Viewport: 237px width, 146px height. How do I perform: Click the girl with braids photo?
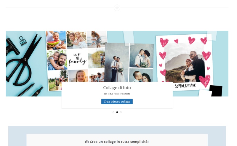78,76
